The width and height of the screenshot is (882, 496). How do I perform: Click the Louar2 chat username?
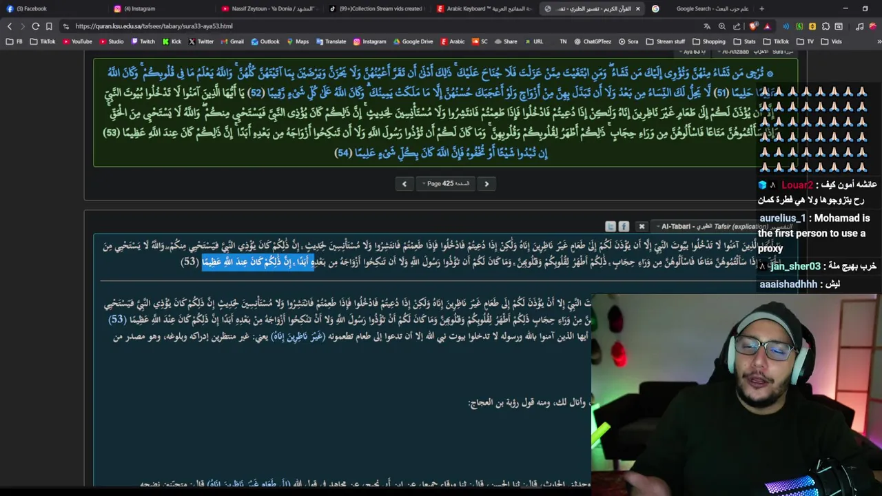797,185
